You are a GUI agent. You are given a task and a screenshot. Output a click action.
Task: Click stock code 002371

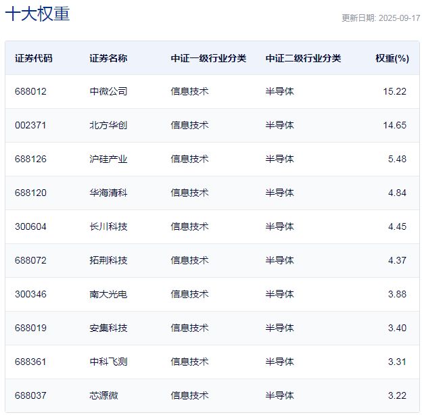click(30, 125)
